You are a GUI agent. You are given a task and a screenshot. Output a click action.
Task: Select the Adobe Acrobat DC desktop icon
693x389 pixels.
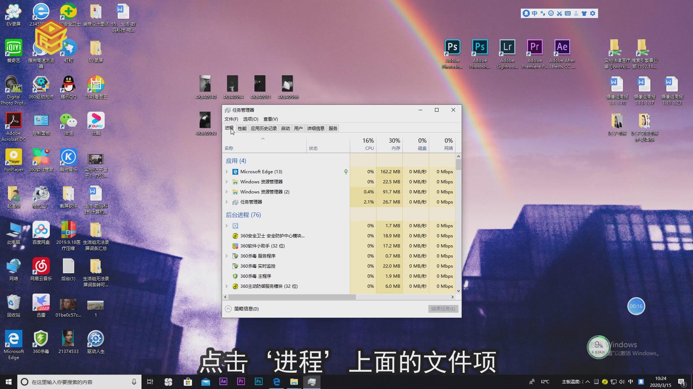click(14, 127)
